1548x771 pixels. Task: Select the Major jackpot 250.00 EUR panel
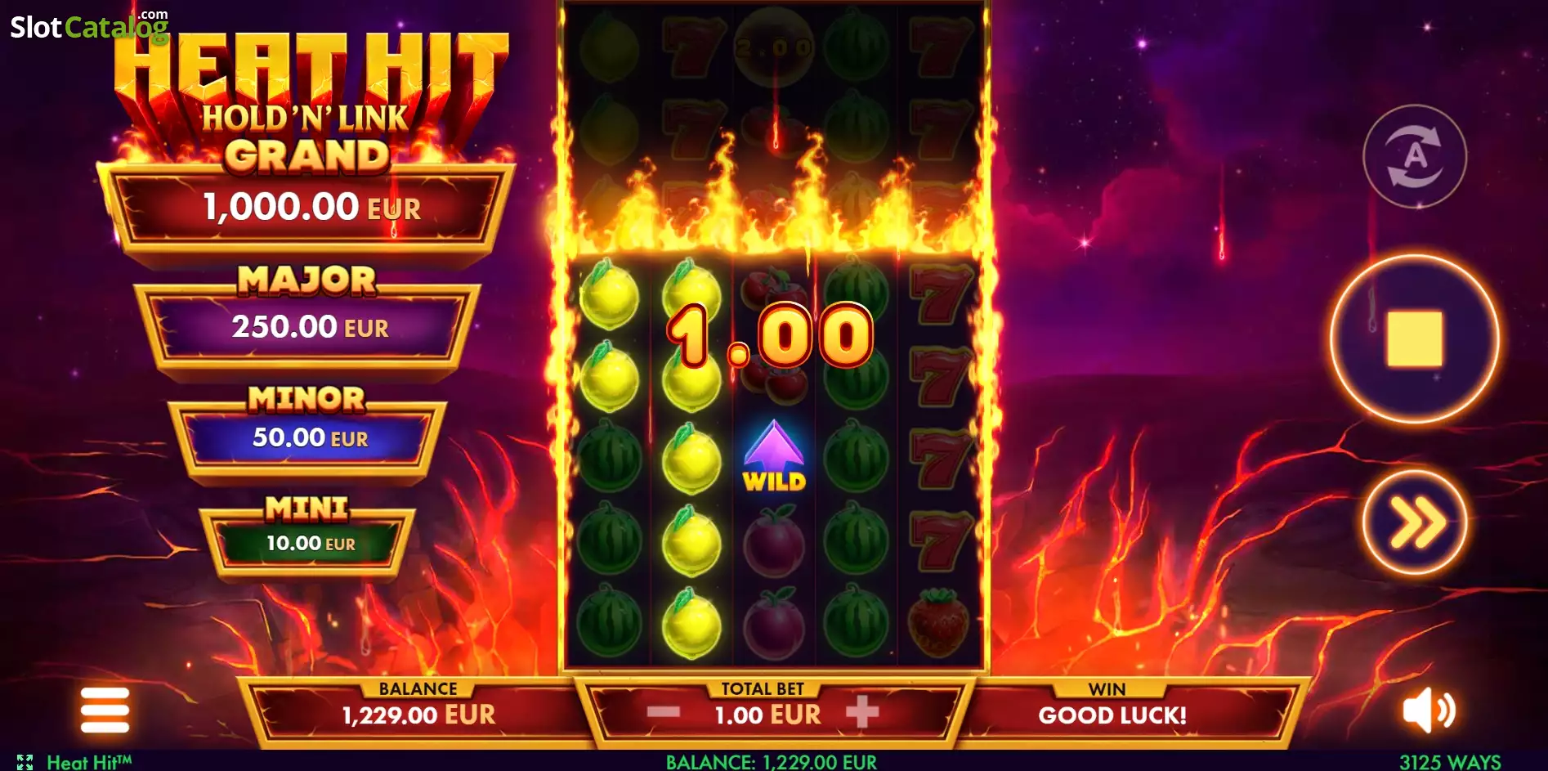click(x=309, y=327)
